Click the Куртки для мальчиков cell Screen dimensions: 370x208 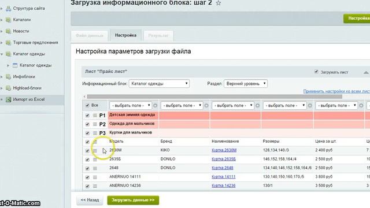[133, 133]
